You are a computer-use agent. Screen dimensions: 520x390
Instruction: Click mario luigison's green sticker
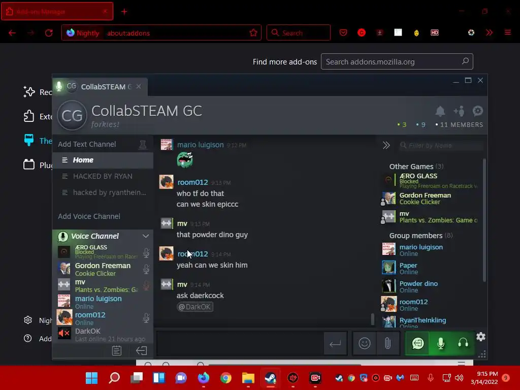tap(185, 160)
